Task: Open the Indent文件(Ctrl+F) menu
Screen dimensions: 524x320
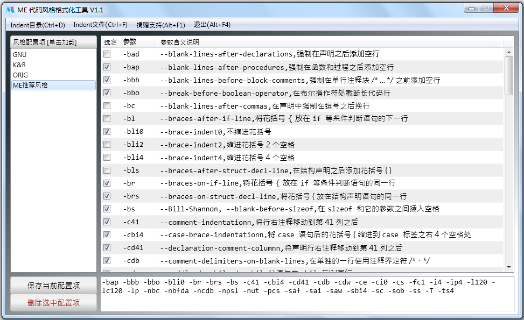Action: [x=100, y=25]
